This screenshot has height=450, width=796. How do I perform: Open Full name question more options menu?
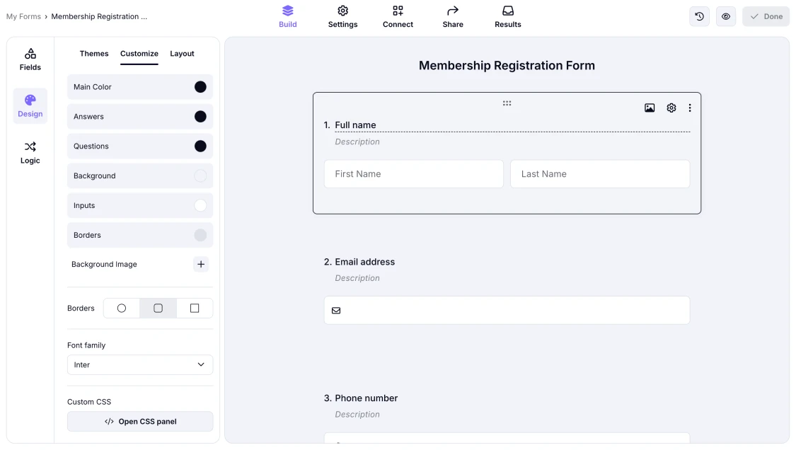point(690,108)
